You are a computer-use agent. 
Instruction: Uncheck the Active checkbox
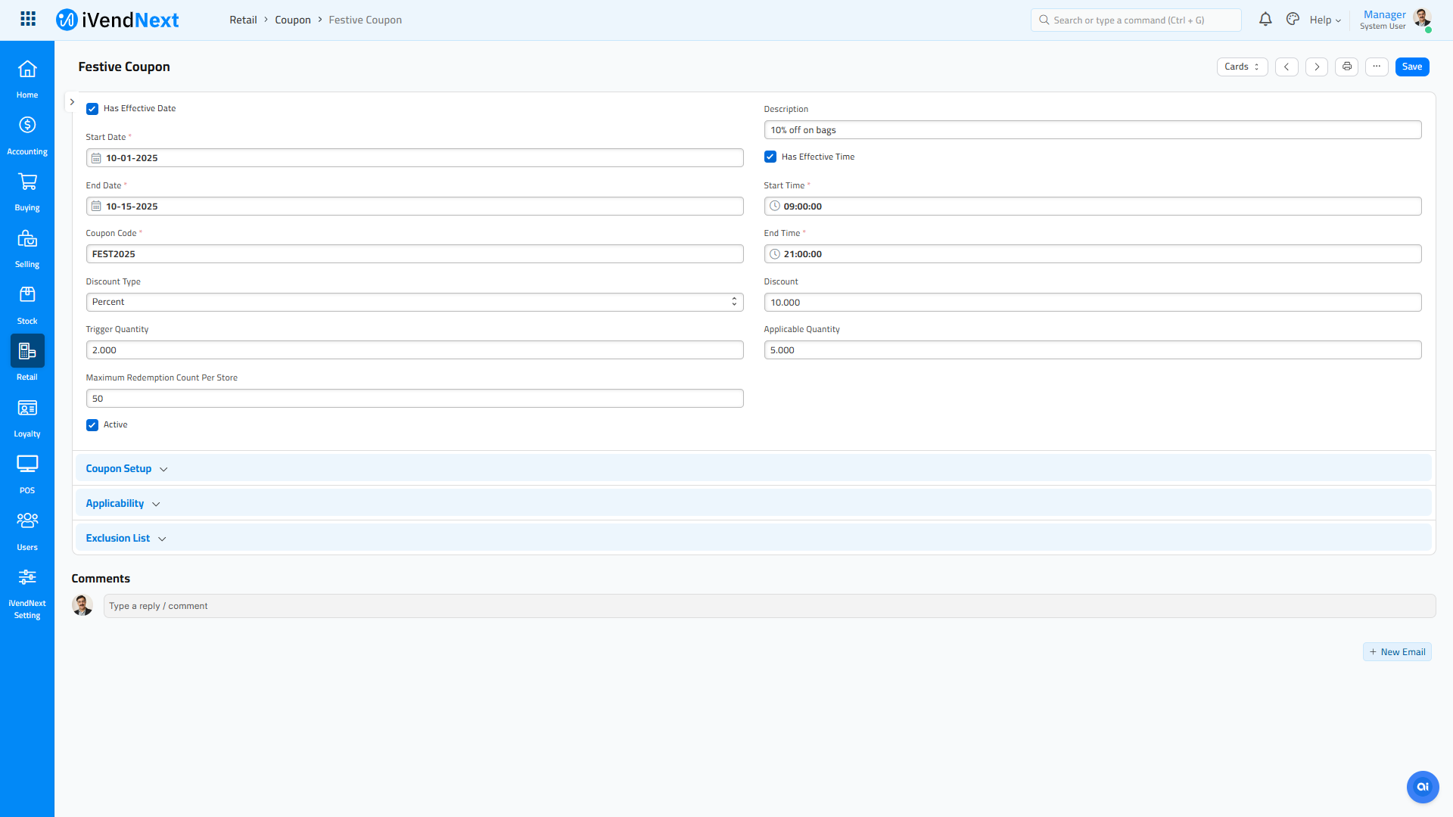92,425
